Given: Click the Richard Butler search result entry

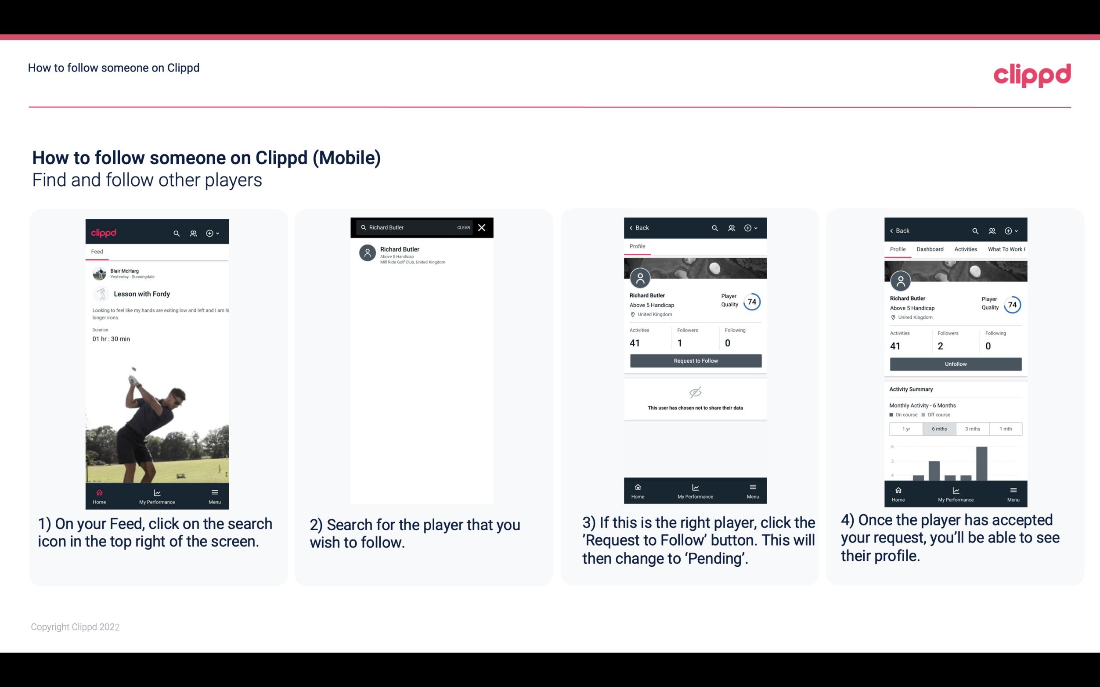Looking at the screenshot, I should pos(423,254).
